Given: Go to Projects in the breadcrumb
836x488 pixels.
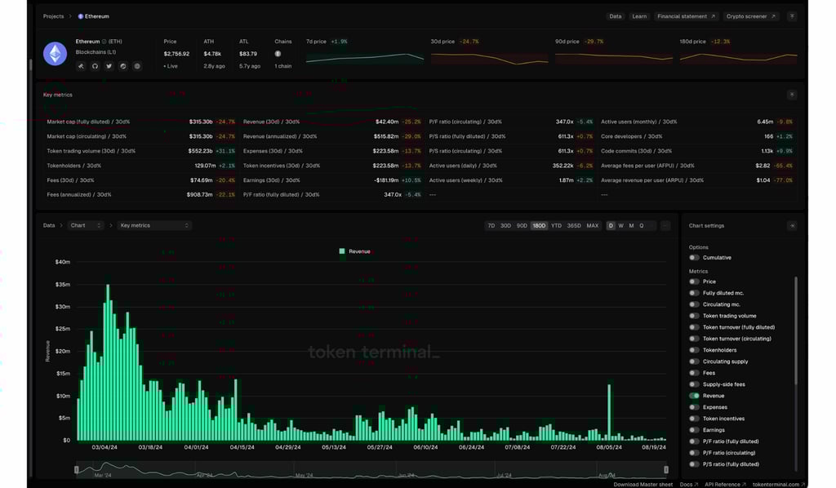Looking at the screenshot, I should pyautogui.click(x=53, y=16).
